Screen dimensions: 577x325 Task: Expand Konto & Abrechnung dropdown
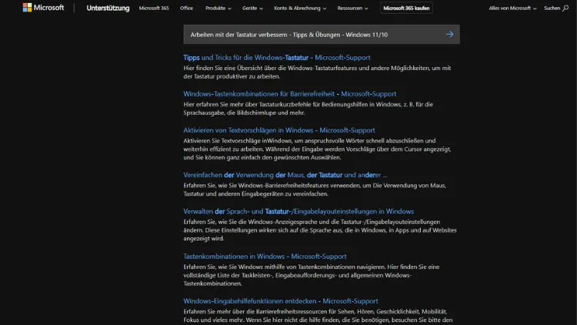[300, 8]
